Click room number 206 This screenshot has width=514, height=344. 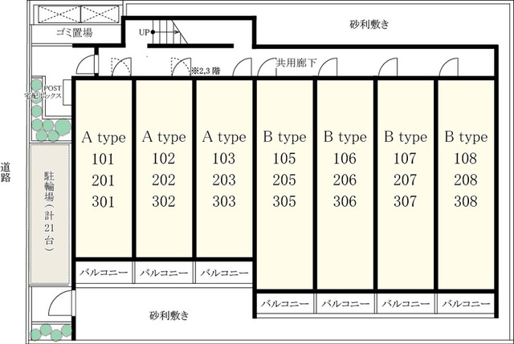[x=345, y=180]
